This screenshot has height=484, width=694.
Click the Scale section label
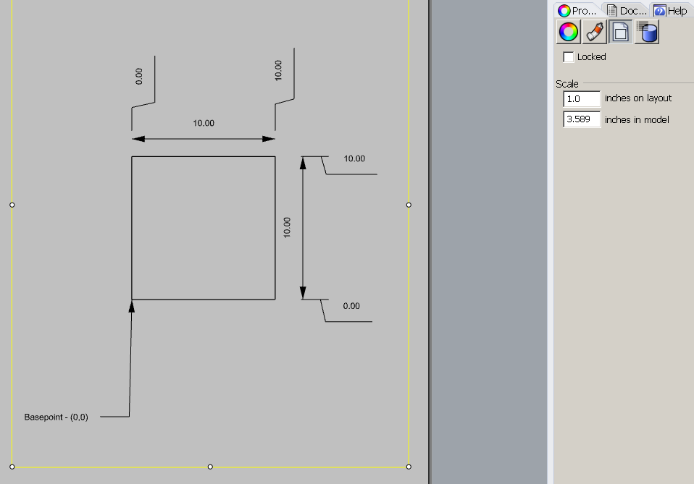click(x=567, y=84)
